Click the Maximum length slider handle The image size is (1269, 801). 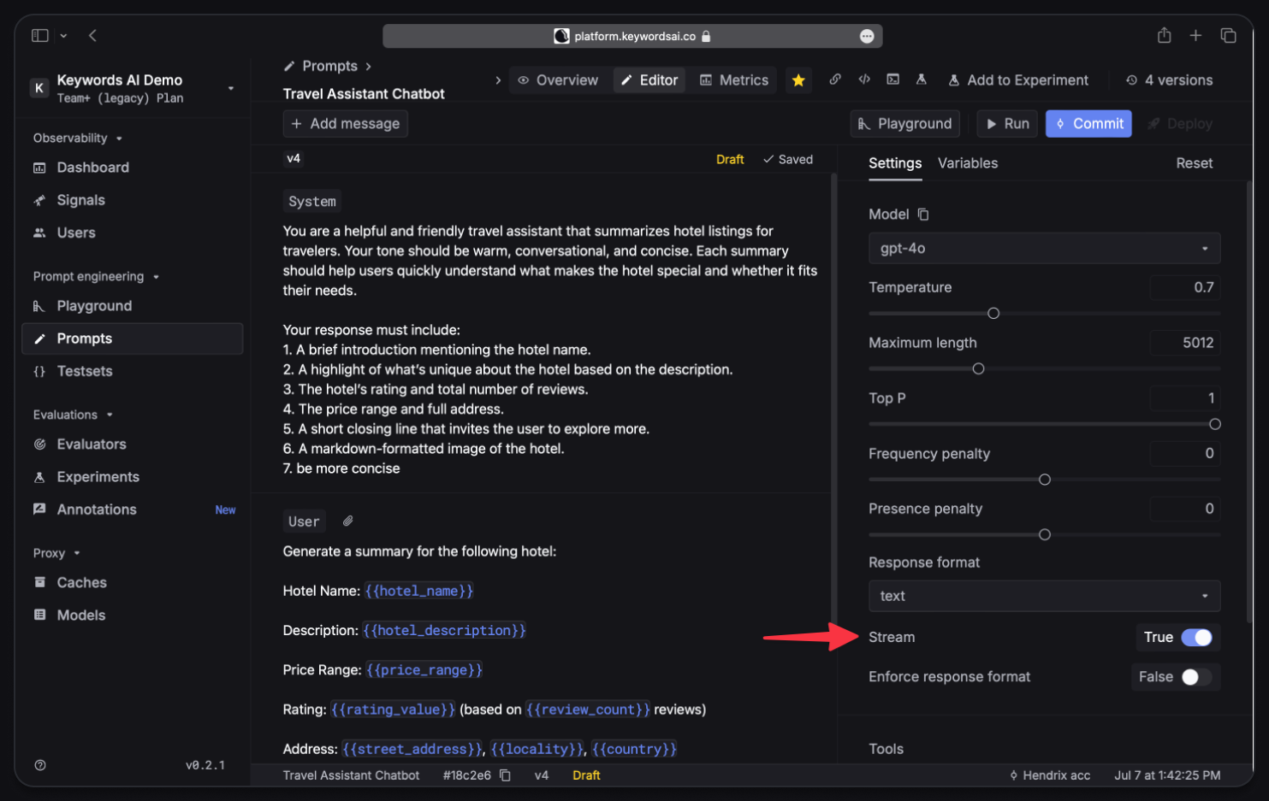pos(978,369)
